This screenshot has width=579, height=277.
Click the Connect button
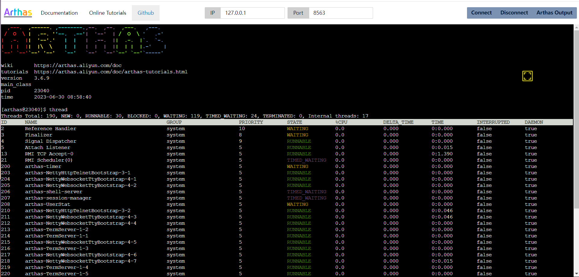coord(481,13)
